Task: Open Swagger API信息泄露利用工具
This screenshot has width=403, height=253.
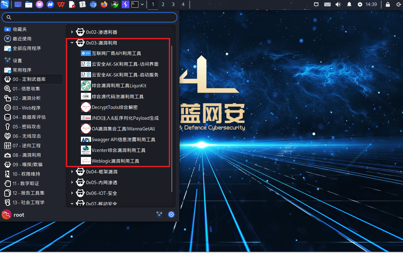Action: pyautogui.click(x=119, y=139)
